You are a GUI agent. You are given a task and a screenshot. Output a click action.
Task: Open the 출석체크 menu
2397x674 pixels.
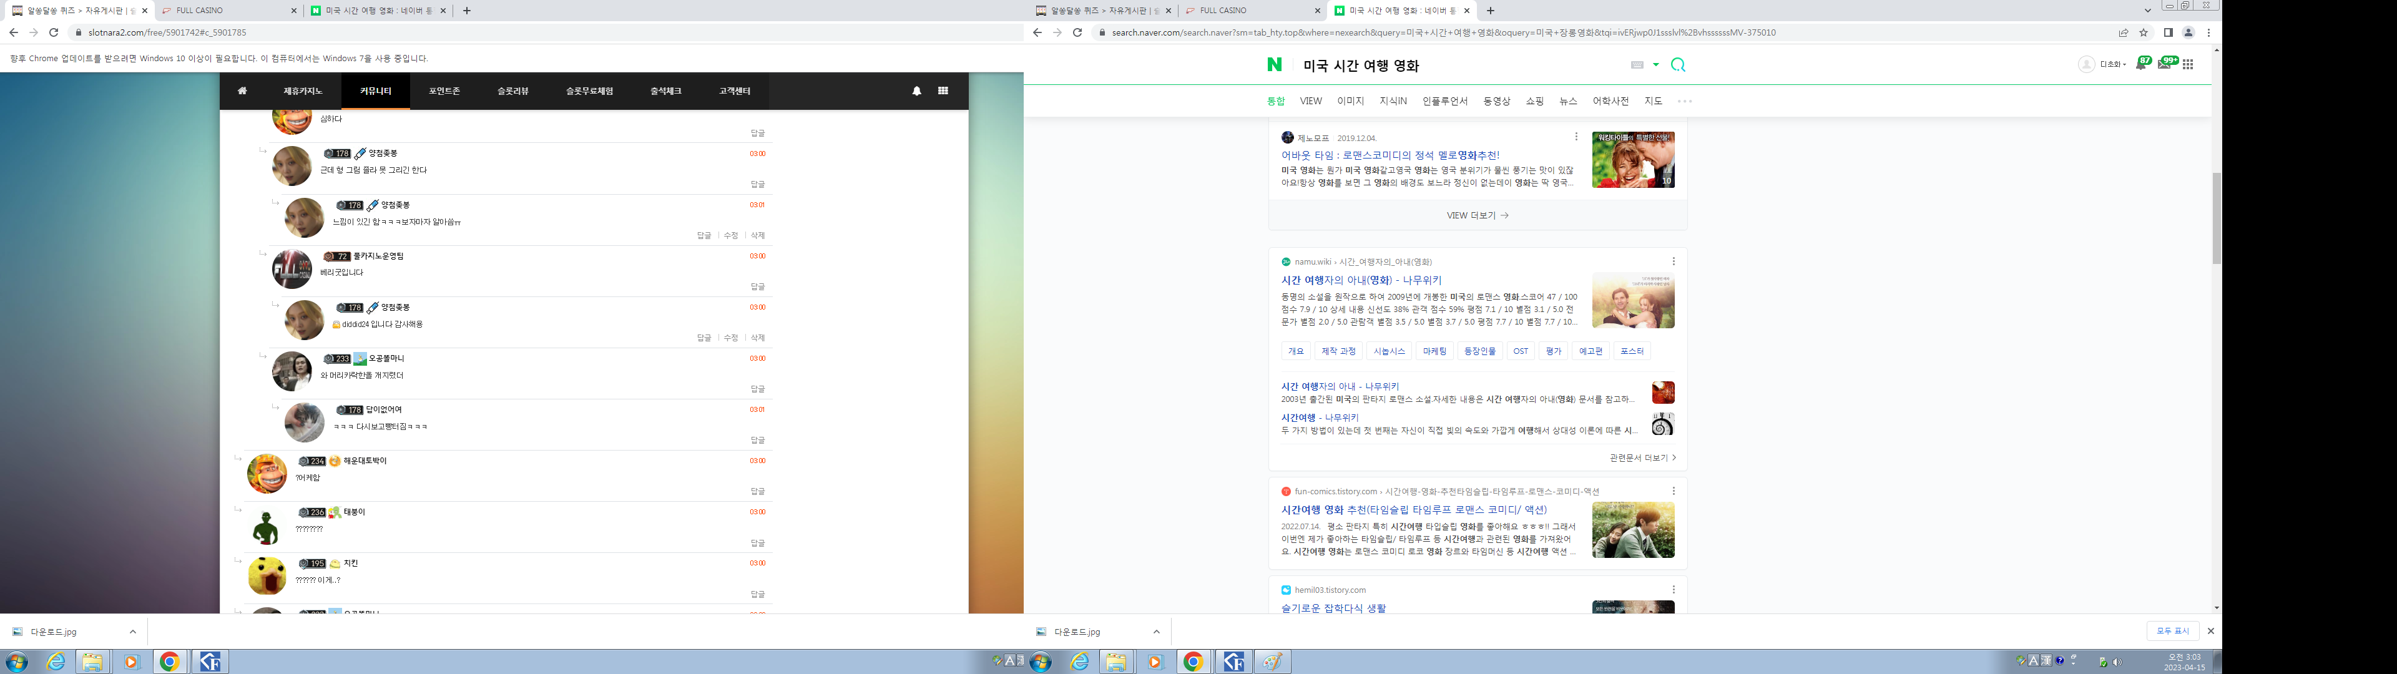pyautogui.click(x=665, y=91)
